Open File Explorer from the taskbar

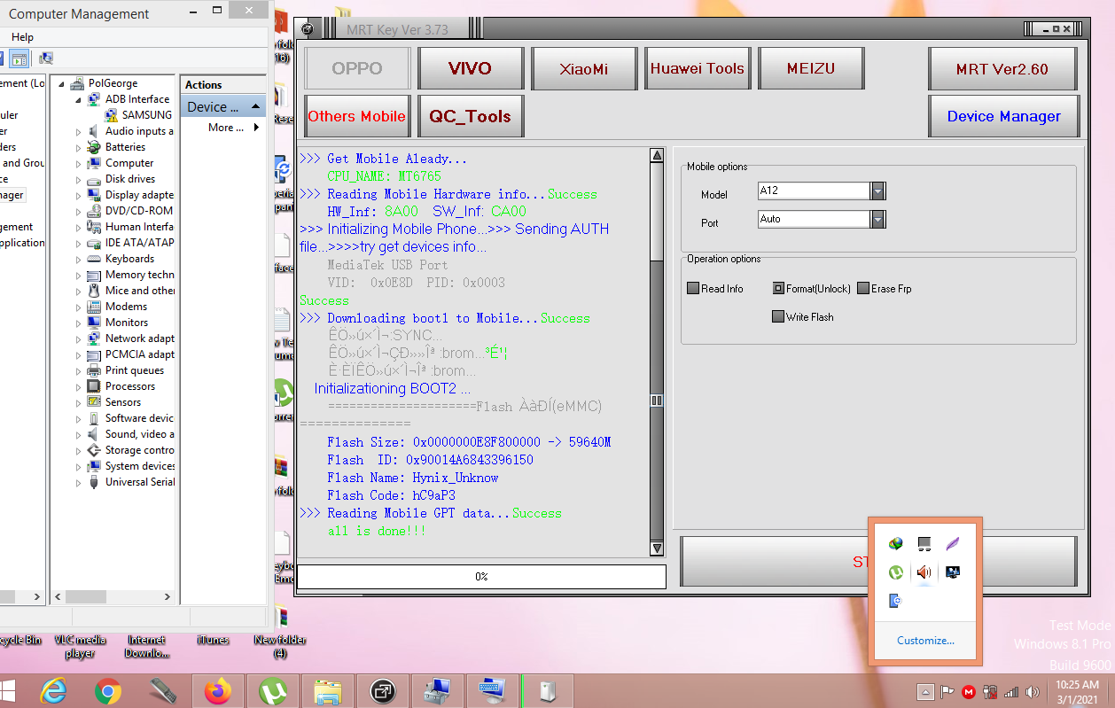pos(328,690)
